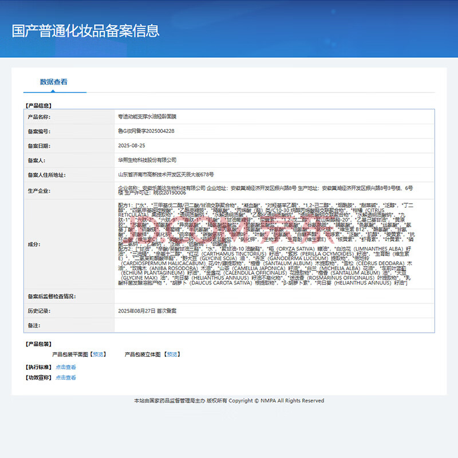This screenshot has width=458, height=458.
Task: Select the 备案编号 value text
Action: (x=146, y=131)
